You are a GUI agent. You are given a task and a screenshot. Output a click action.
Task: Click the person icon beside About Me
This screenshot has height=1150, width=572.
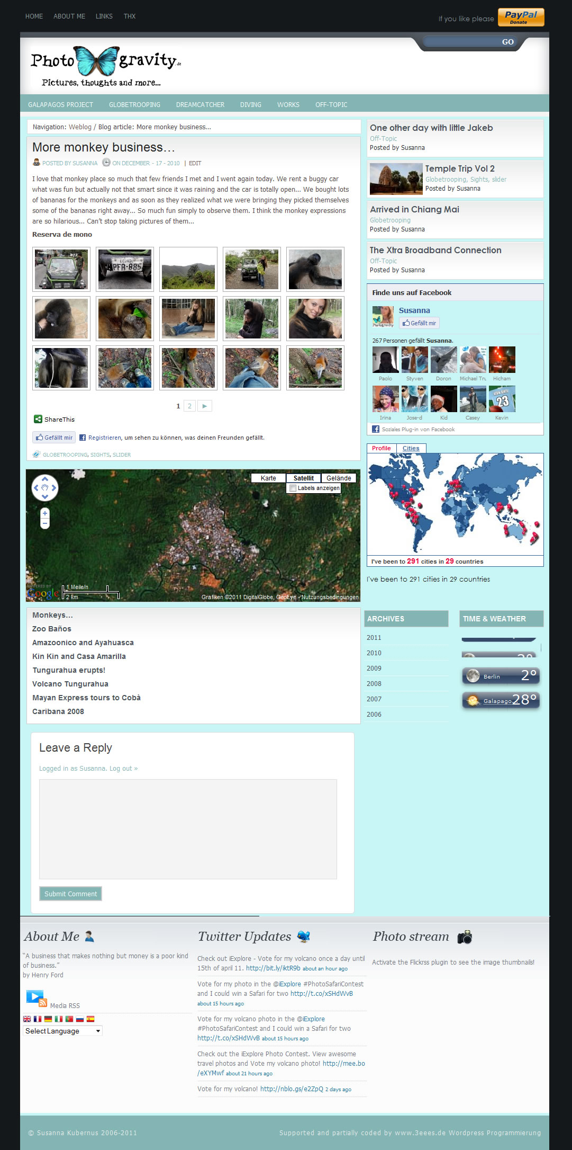pyautogui.click(x=89, y=937)
